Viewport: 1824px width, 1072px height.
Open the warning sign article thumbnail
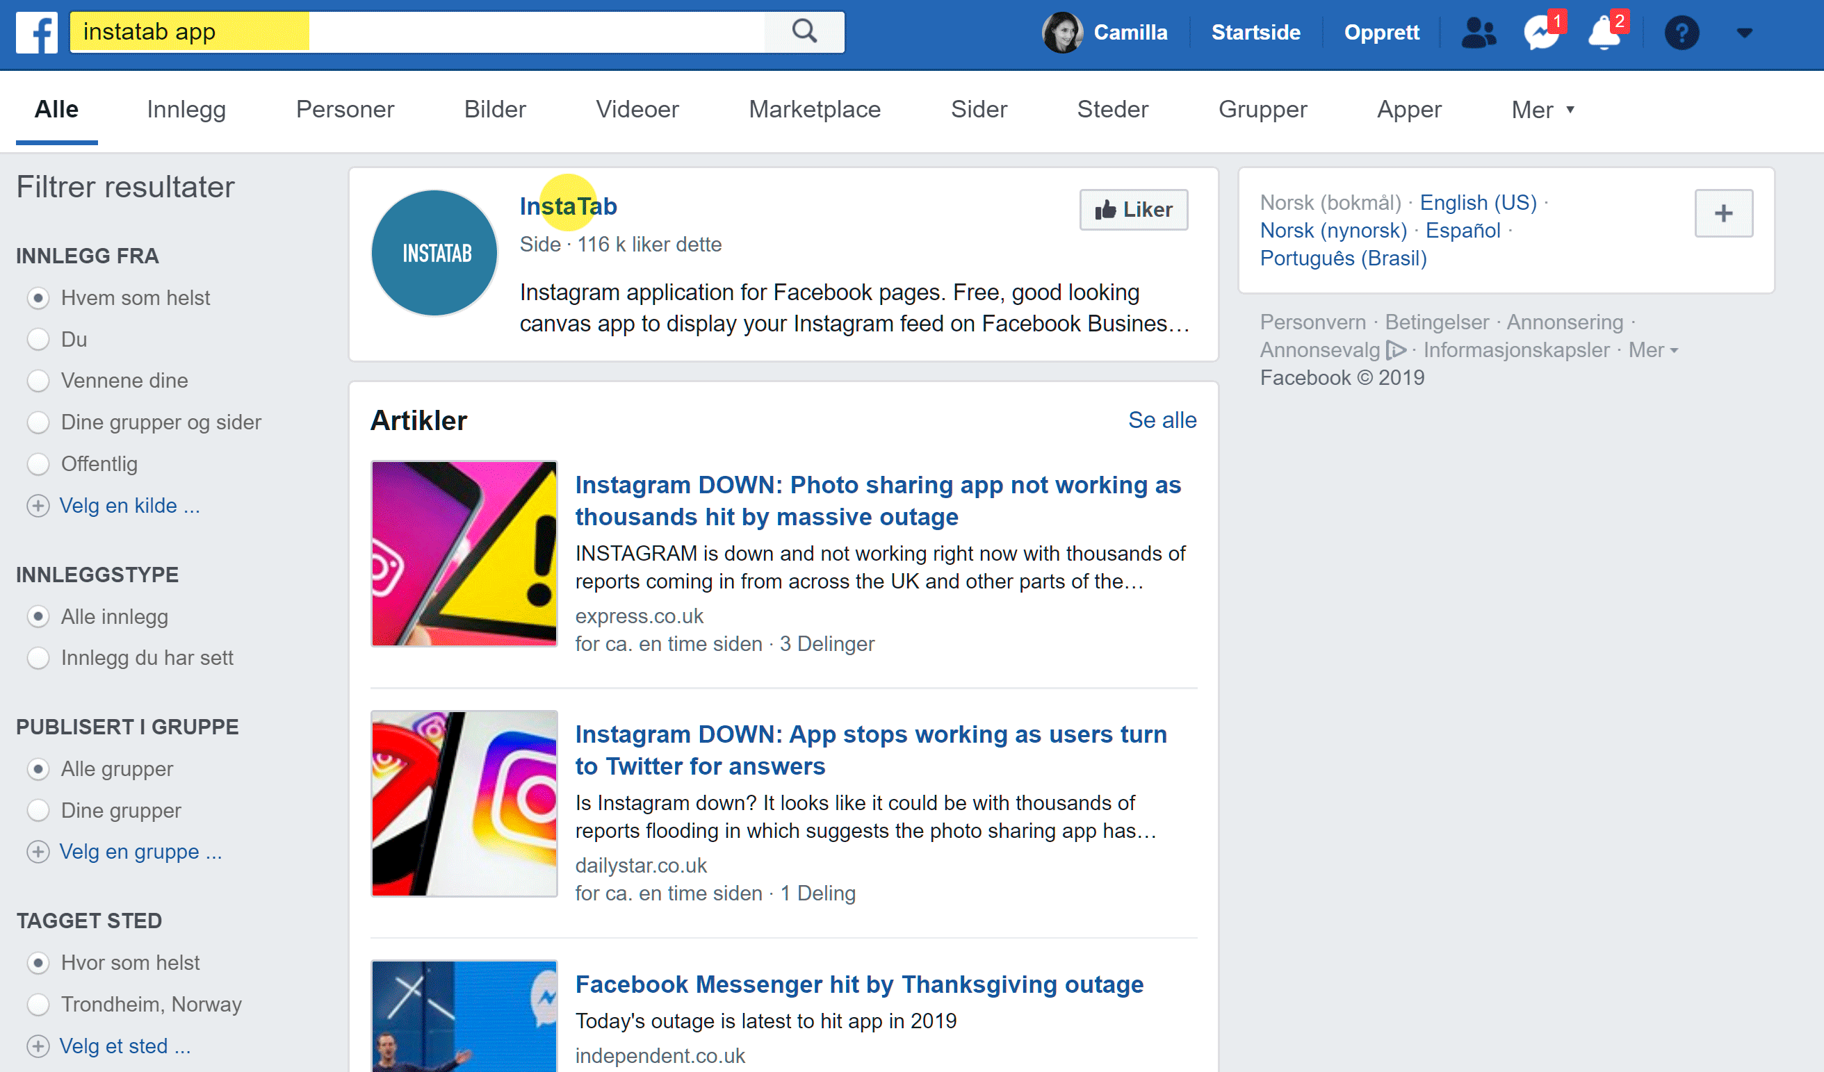coord(464,553)
